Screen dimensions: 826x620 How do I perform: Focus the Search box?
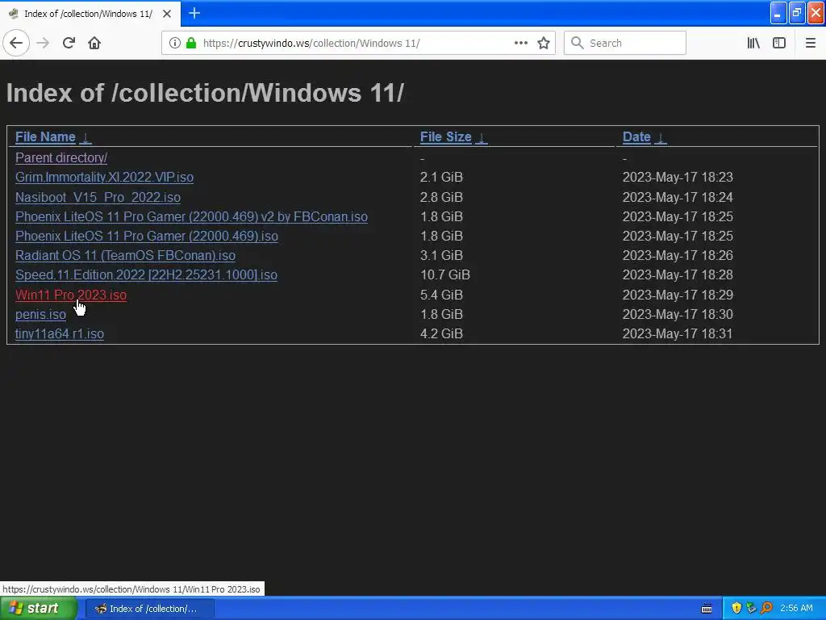625,43
